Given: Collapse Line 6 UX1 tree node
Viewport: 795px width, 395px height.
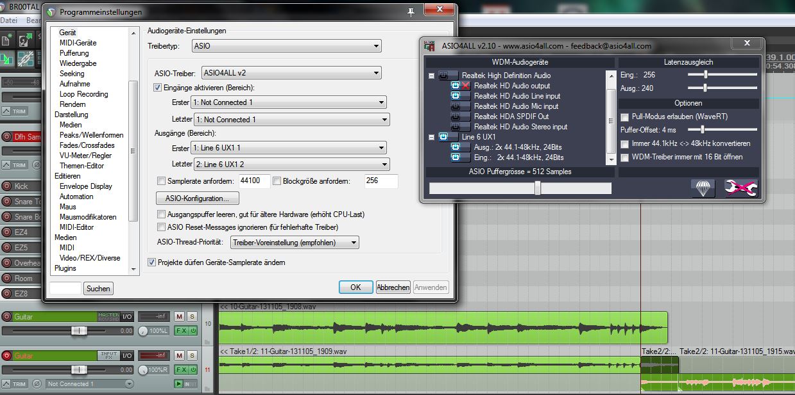Looking at the screenshot, I should click(x=432, y=137).
